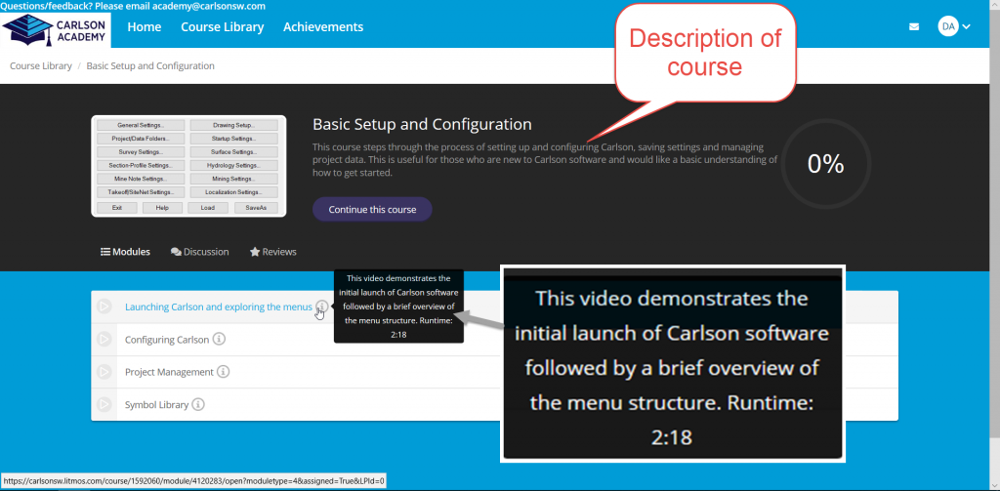The image size is (1000, 491).
Task: Click info icon beside Project Management
Action: 224,372
